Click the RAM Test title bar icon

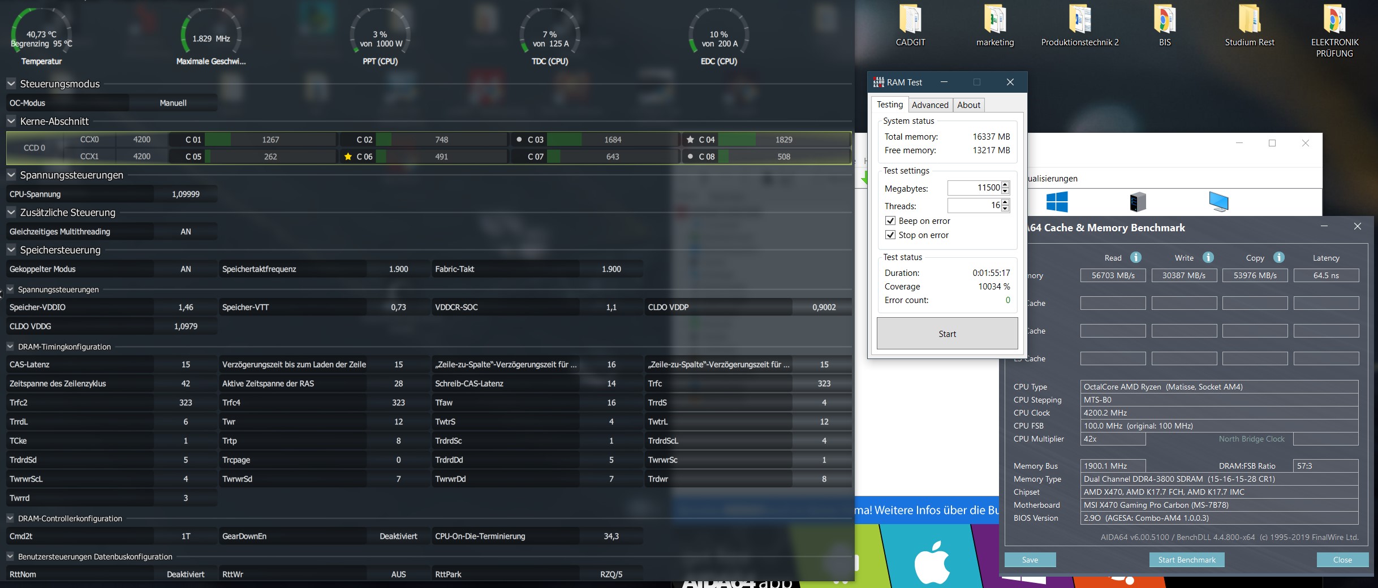(879, 82)
